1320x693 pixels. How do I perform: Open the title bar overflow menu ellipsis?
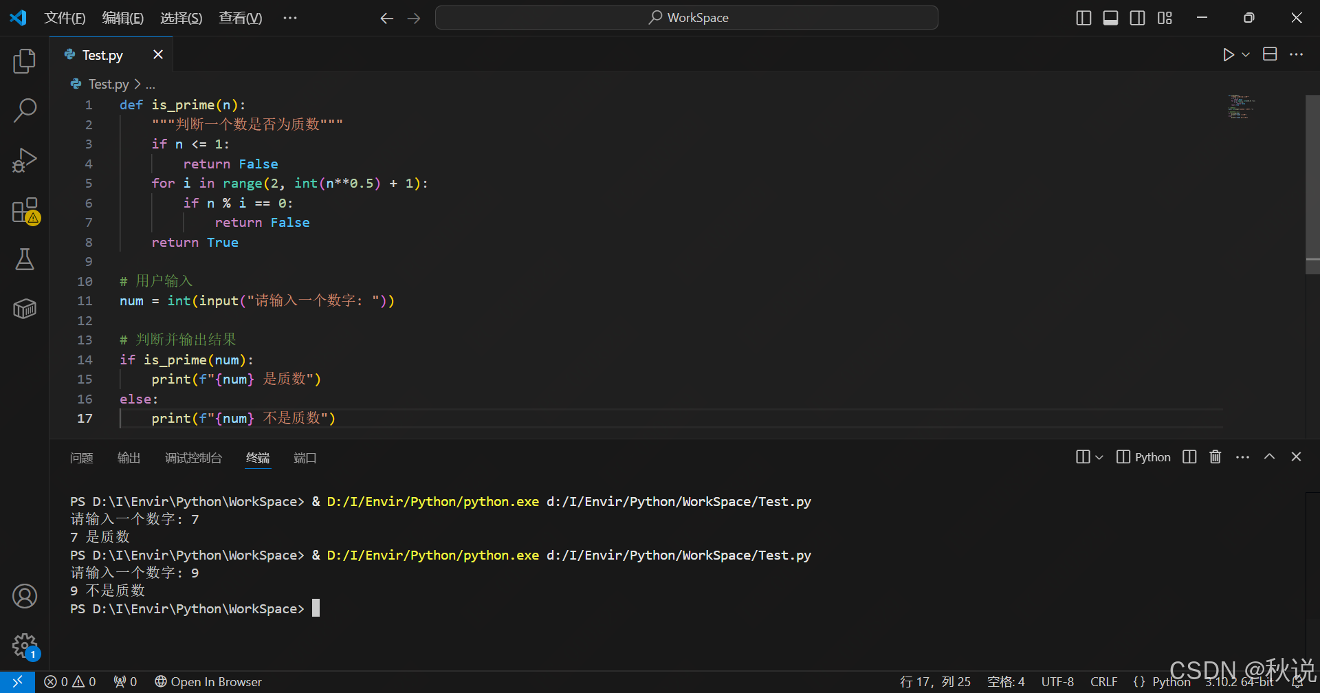[290, 18]
